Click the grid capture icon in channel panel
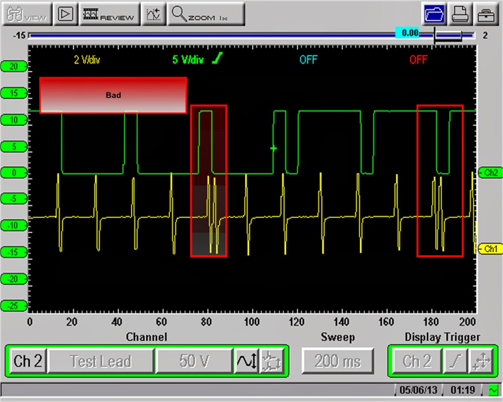The height and width of the screenshot is (402, 503). 272,360
